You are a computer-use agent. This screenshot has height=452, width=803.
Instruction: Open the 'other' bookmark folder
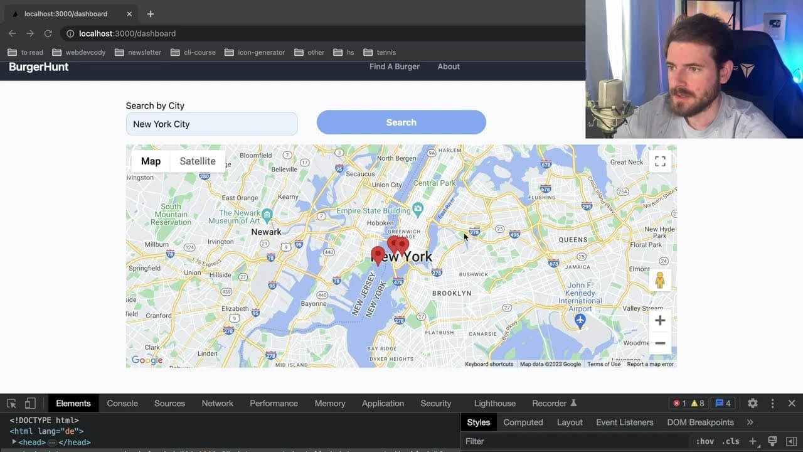309,52
